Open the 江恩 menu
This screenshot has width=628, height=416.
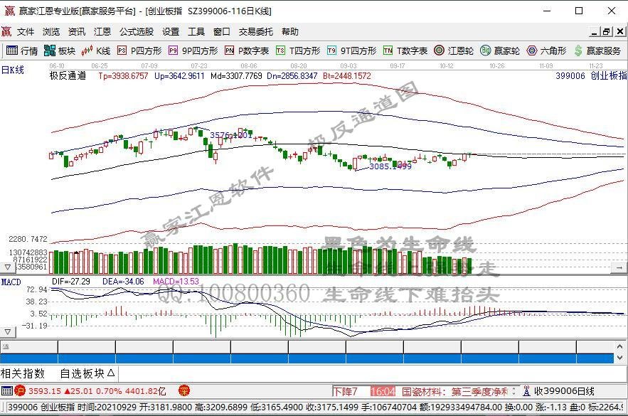click(102, 31)
